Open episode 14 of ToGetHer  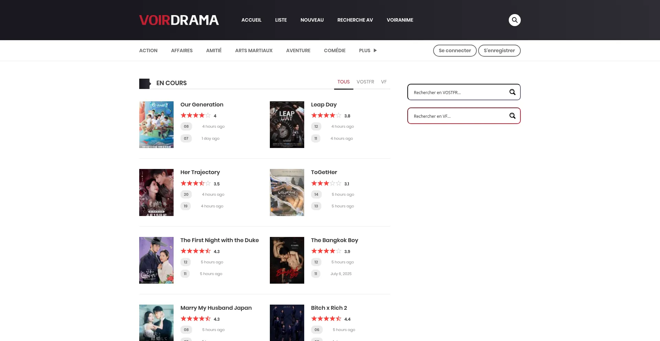(316, 194)
